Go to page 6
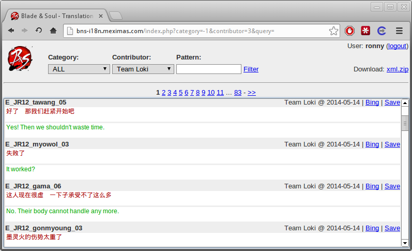 [x=186, y=93]
